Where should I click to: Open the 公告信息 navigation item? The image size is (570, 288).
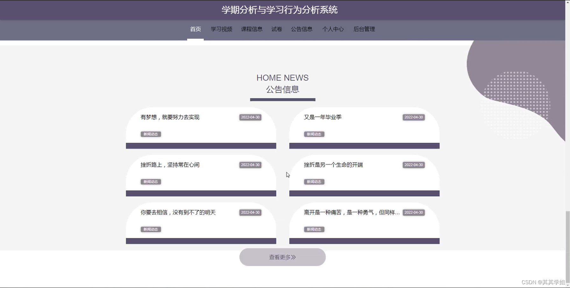click(x=302, y=29)
